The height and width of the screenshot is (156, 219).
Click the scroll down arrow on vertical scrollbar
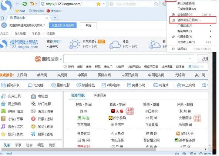210,145
